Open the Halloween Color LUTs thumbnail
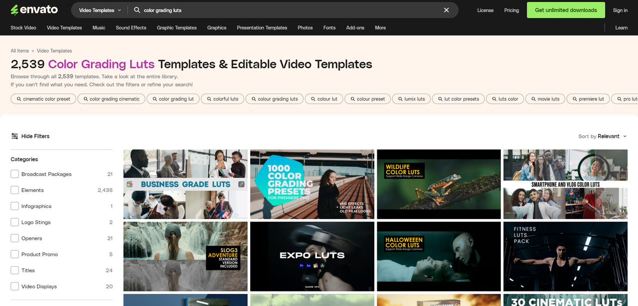638x306 pixels. pos(439,256)
